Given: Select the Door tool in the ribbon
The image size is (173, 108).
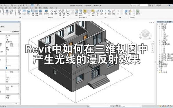Looking at the screenshot, I should 3,12.
